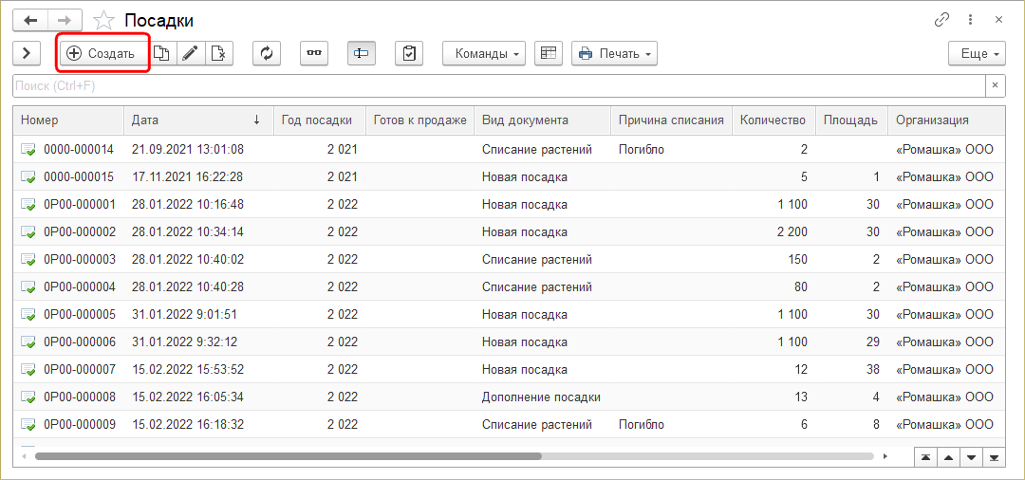1025x480 pixels.
Task: Clear the search field with the x button
Action: [995, 85]
